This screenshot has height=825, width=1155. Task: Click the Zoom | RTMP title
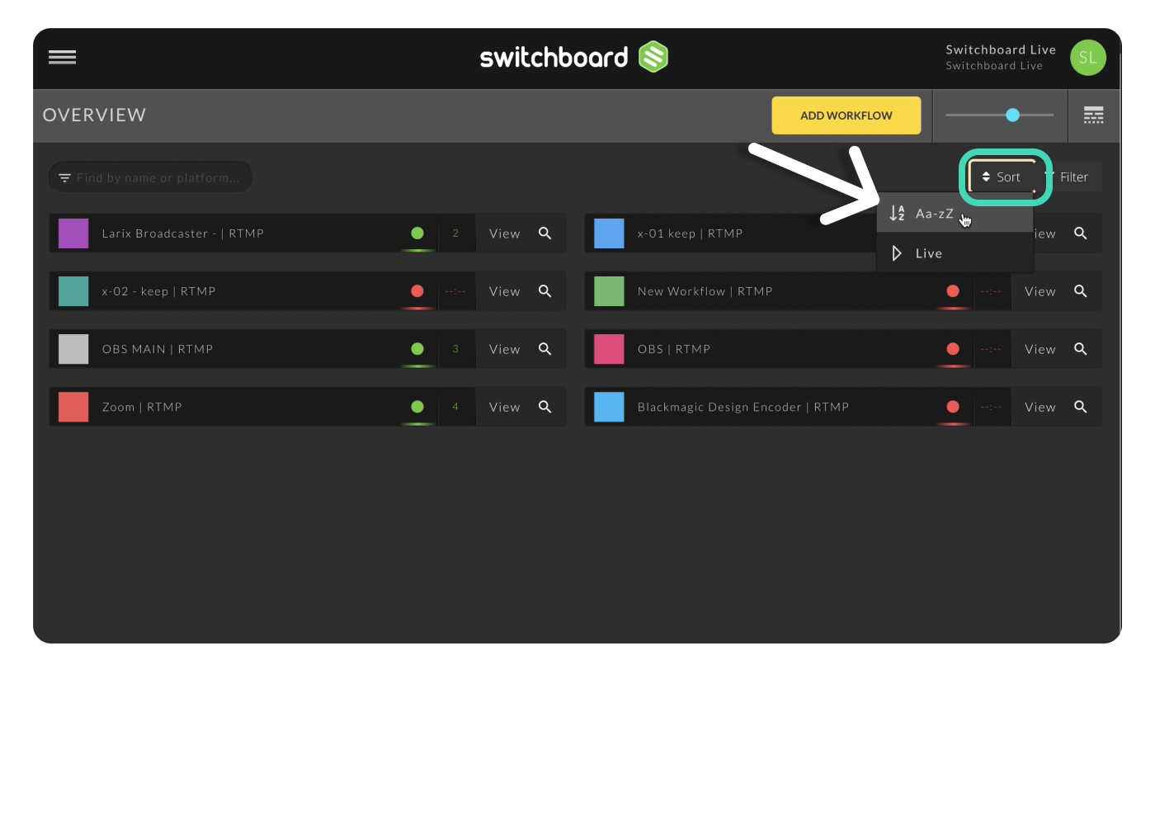(142, 407)
